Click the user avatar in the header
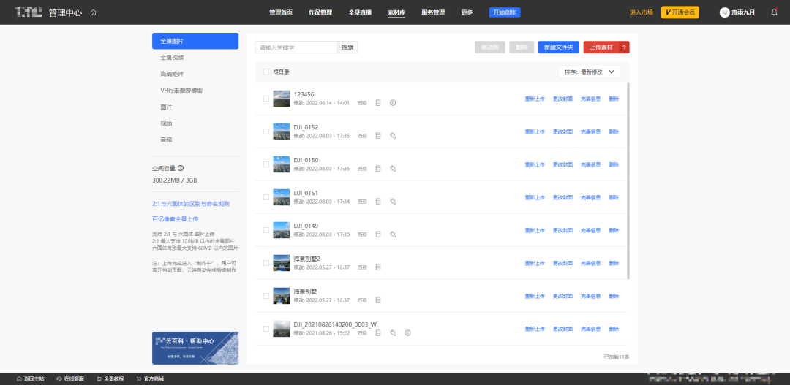 click(x=724, y=12)
